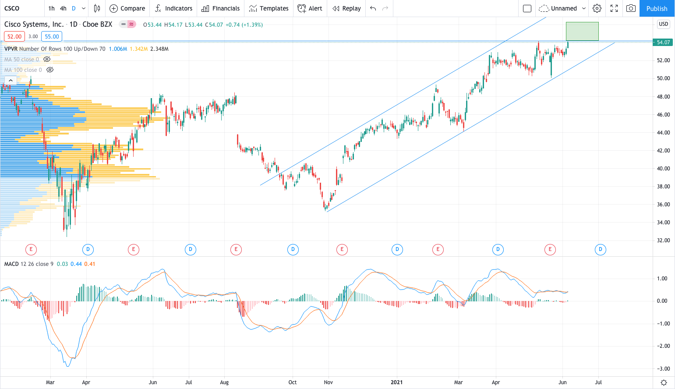Click the 54.07 current price label
This screenshot has height=389, width=675.
point(663,42)
